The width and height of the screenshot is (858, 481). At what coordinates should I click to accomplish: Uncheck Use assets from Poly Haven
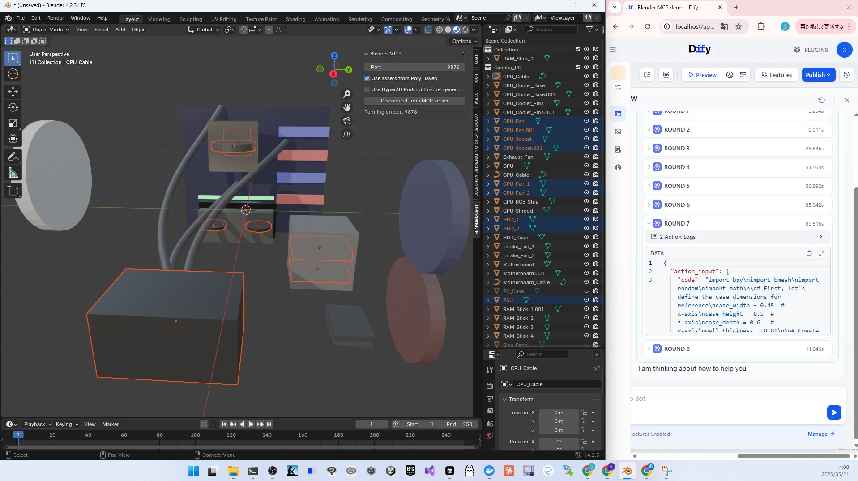point(367,78)
